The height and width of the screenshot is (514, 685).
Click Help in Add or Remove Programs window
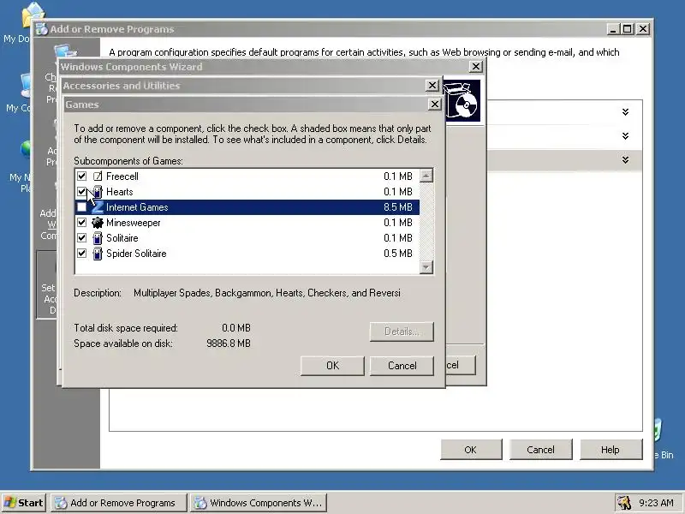(x=611, y=450)
